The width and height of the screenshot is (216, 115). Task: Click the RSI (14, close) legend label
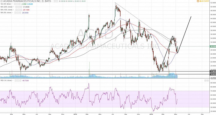6,81
